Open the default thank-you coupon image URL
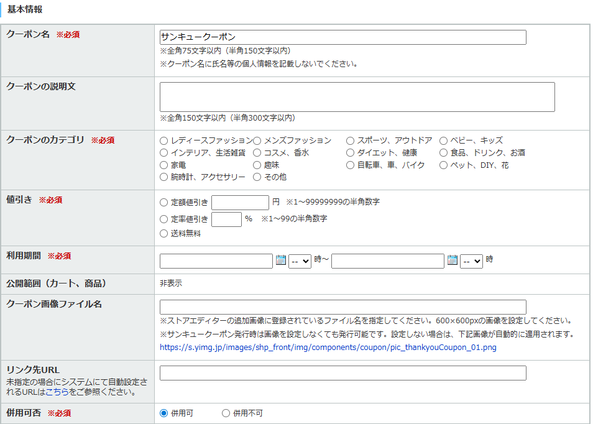 pos(328,348)
